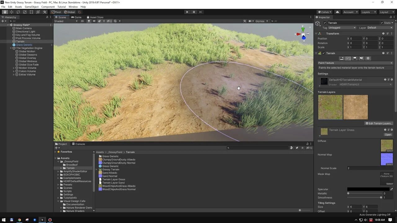Click the Pause button
The width and height of the screenshot is (397, 223).
click(x=194, y=12)
